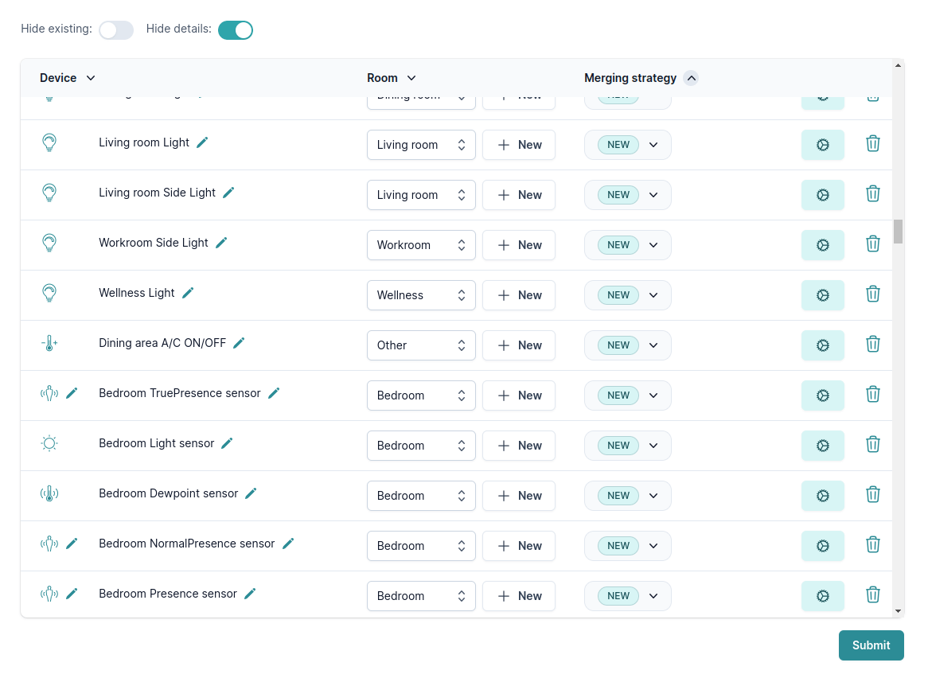Expand merging strategy for Living room Light
928x678 pixels.
pyautogui.click(x=627, y=145)
